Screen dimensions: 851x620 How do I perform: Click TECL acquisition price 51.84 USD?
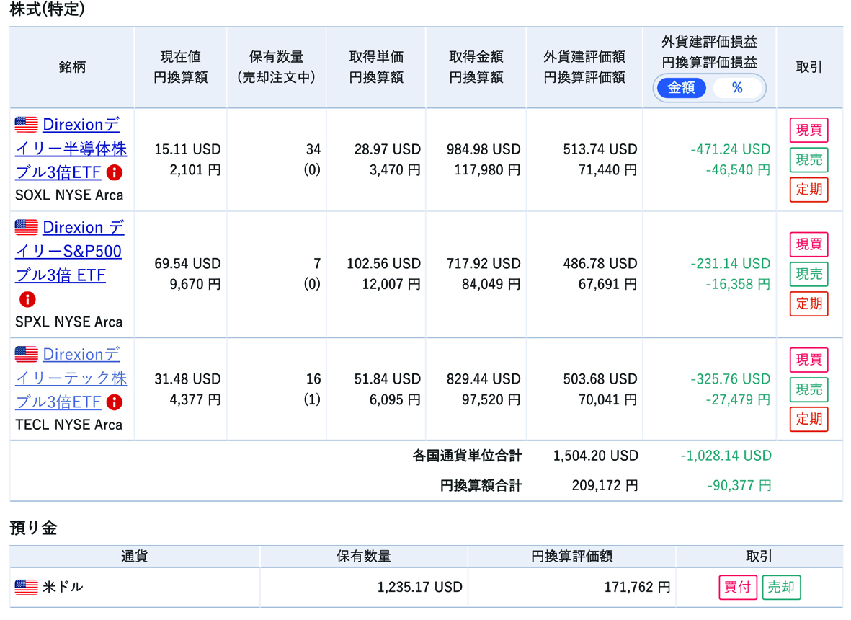(388, 379)
